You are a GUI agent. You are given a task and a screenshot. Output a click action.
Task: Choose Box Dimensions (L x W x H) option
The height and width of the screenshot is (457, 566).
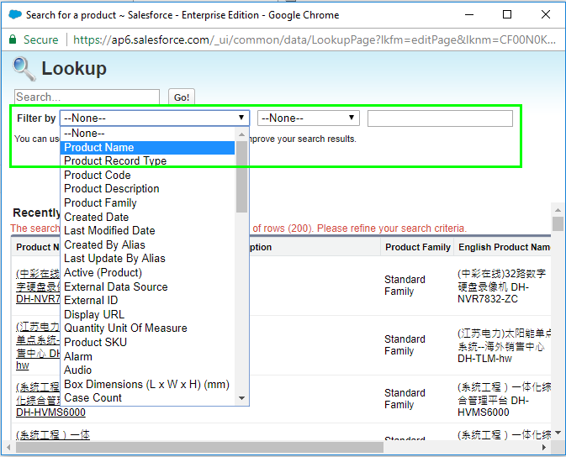coord(146,384)
